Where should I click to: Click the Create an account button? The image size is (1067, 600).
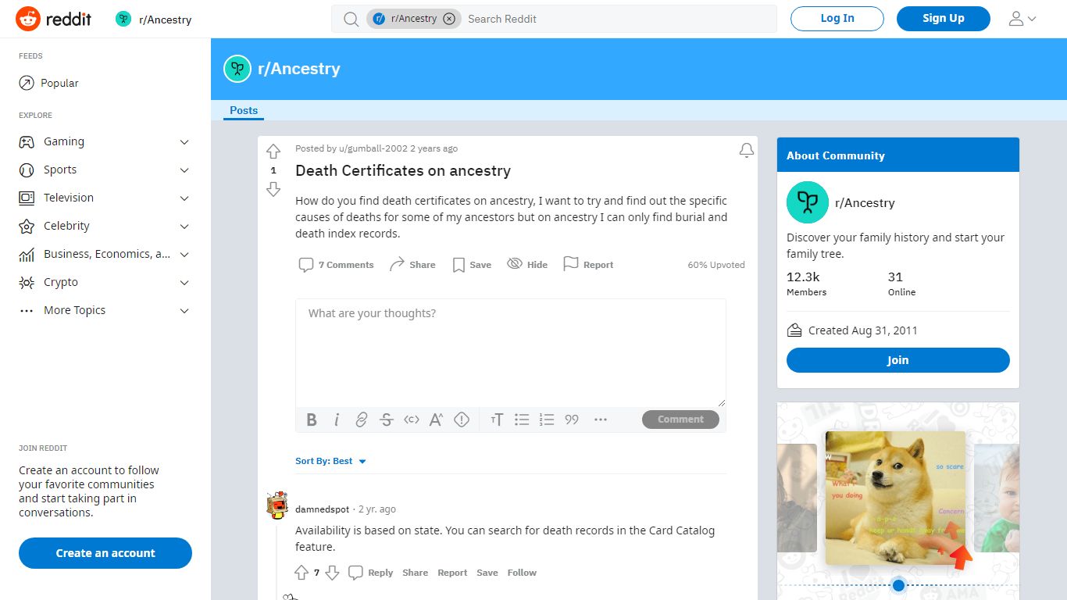(105, 553)
